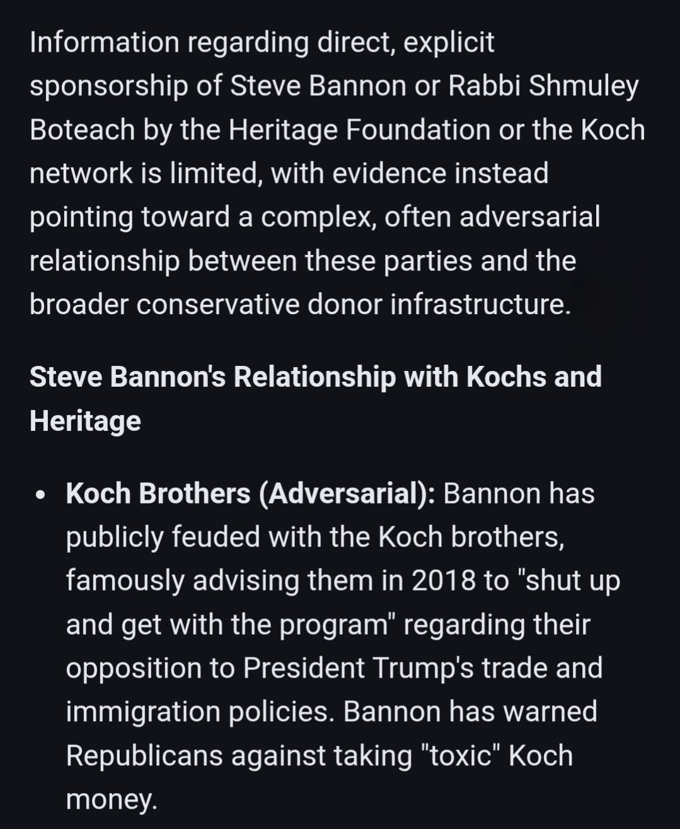Click the final word "money."
680x829 pixels.
point(111,799)
